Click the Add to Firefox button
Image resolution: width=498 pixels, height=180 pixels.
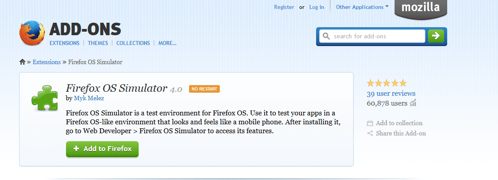point(102,149)
